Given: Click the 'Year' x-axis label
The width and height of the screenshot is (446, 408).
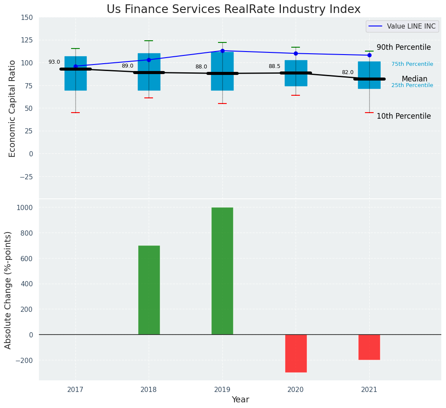Looking at the screenshot, I should coord(241,399).
